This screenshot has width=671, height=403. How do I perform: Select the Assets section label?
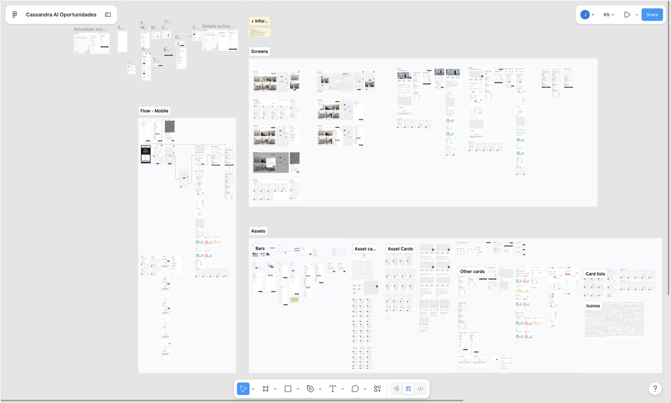(258, 231)
